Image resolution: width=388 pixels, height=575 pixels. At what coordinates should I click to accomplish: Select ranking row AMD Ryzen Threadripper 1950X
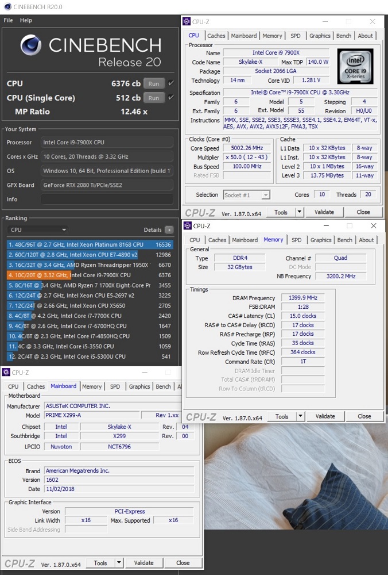(90, 264)
